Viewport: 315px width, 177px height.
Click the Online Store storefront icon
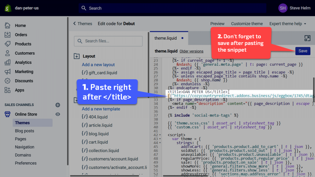coord(7,114)
